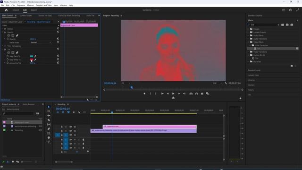The width and height of the screenshot is (302, 170).
Task: Toggle lock on the Adjustment Layer track
Action: pyautogui.click(x=62, y=127)
